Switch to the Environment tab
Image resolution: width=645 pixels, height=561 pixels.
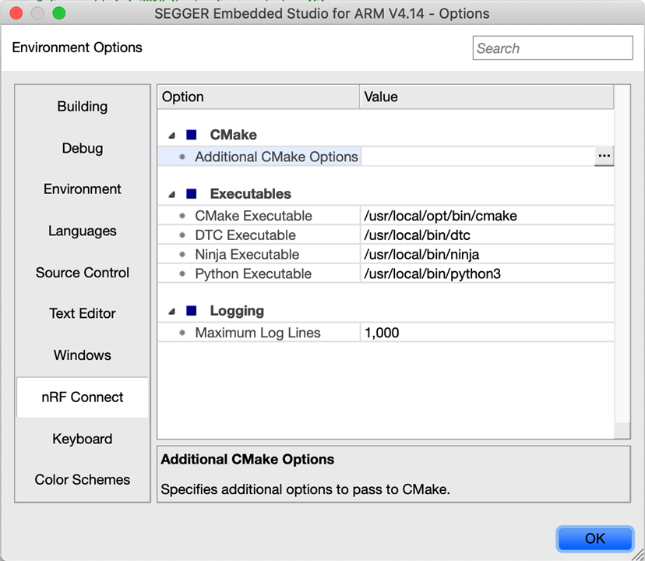[x=83, y=189]
